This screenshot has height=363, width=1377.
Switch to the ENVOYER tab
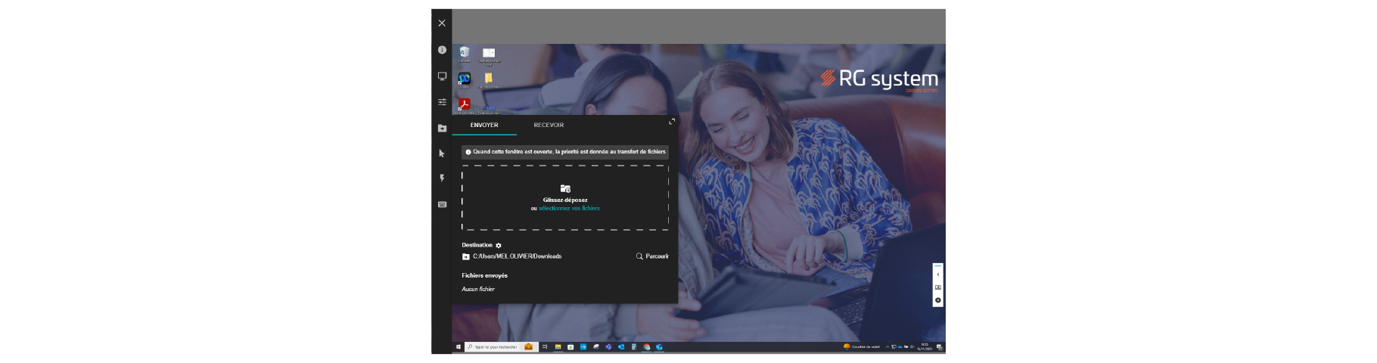(484, 126)
